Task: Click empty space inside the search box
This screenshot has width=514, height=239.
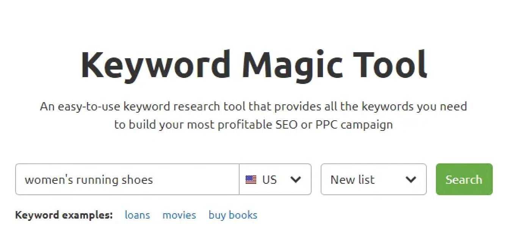Action: pos(197,180)
